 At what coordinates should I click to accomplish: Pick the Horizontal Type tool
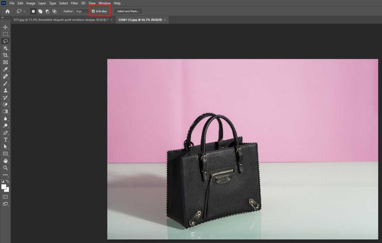(5, 139)
